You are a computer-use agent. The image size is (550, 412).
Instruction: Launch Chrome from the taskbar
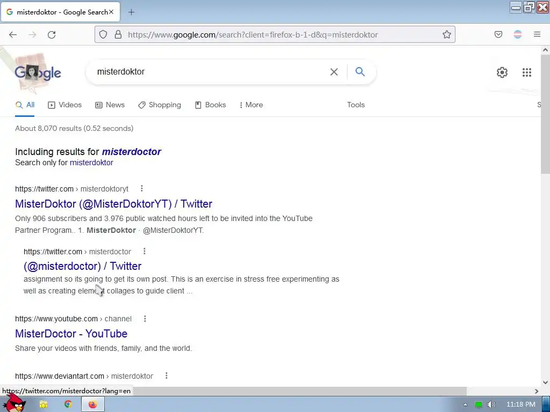click(68, 404)
